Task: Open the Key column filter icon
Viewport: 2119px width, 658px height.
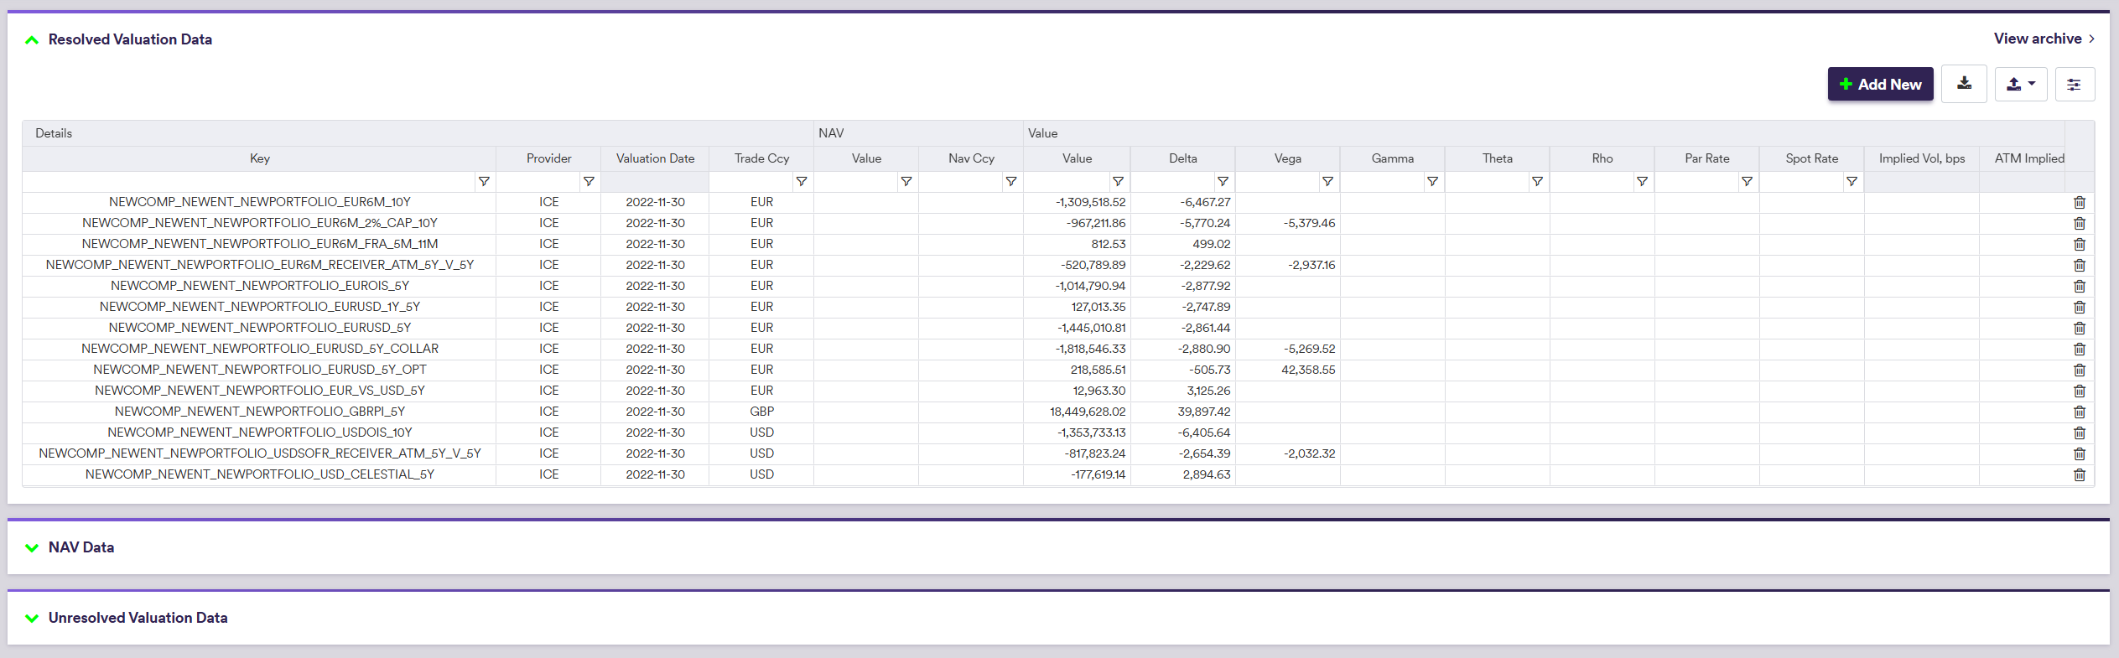Action: [484, 181]
